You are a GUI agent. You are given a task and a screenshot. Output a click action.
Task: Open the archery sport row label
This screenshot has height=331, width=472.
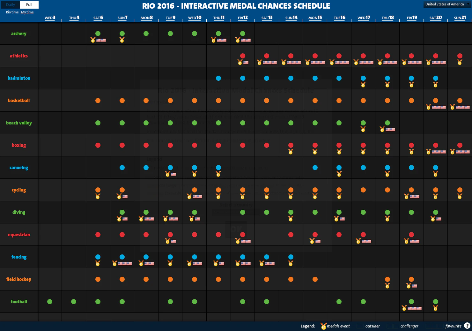(x=19, y=34)
